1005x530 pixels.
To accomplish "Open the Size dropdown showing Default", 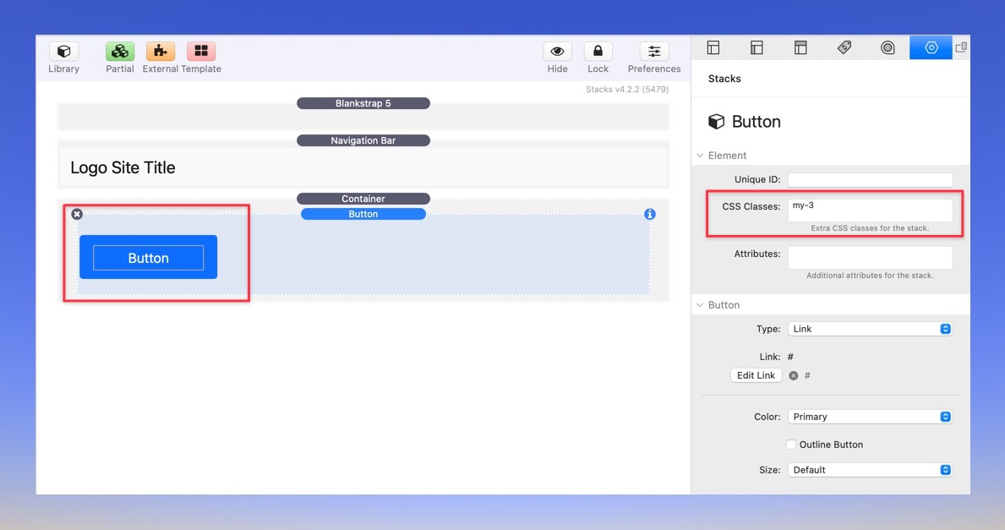I will 870,470.
